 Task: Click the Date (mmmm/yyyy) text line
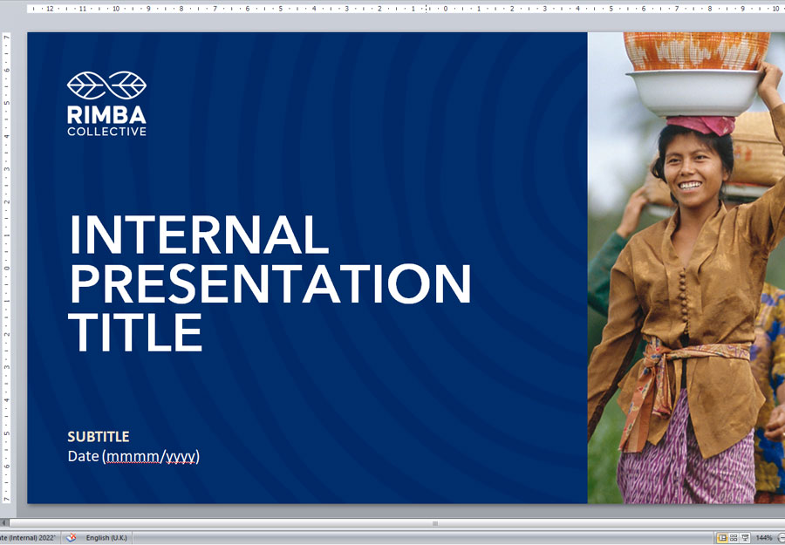tap(133, 456)
